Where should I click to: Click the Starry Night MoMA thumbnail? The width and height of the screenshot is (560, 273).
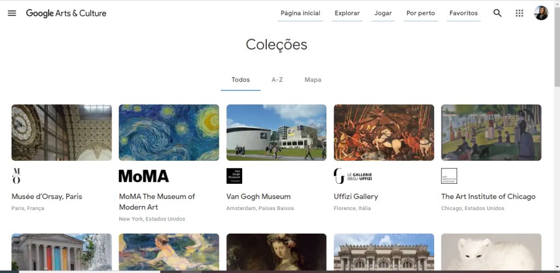pyautogui.click(x=169, y=132)
